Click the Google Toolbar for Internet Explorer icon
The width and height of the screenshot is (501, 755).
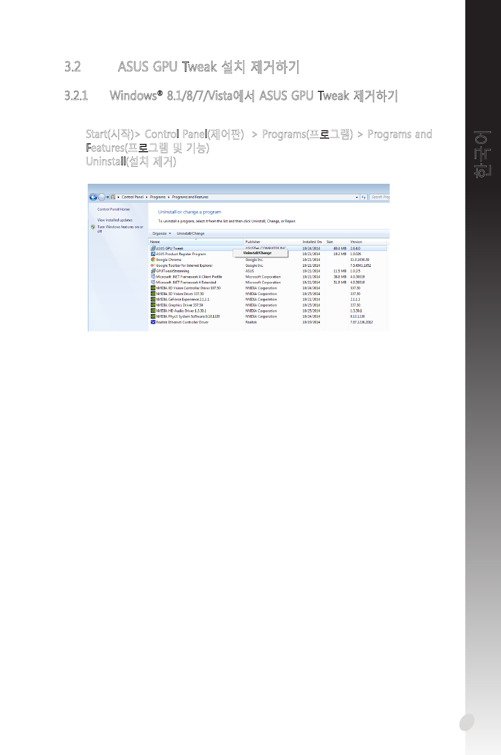(153, 266)
